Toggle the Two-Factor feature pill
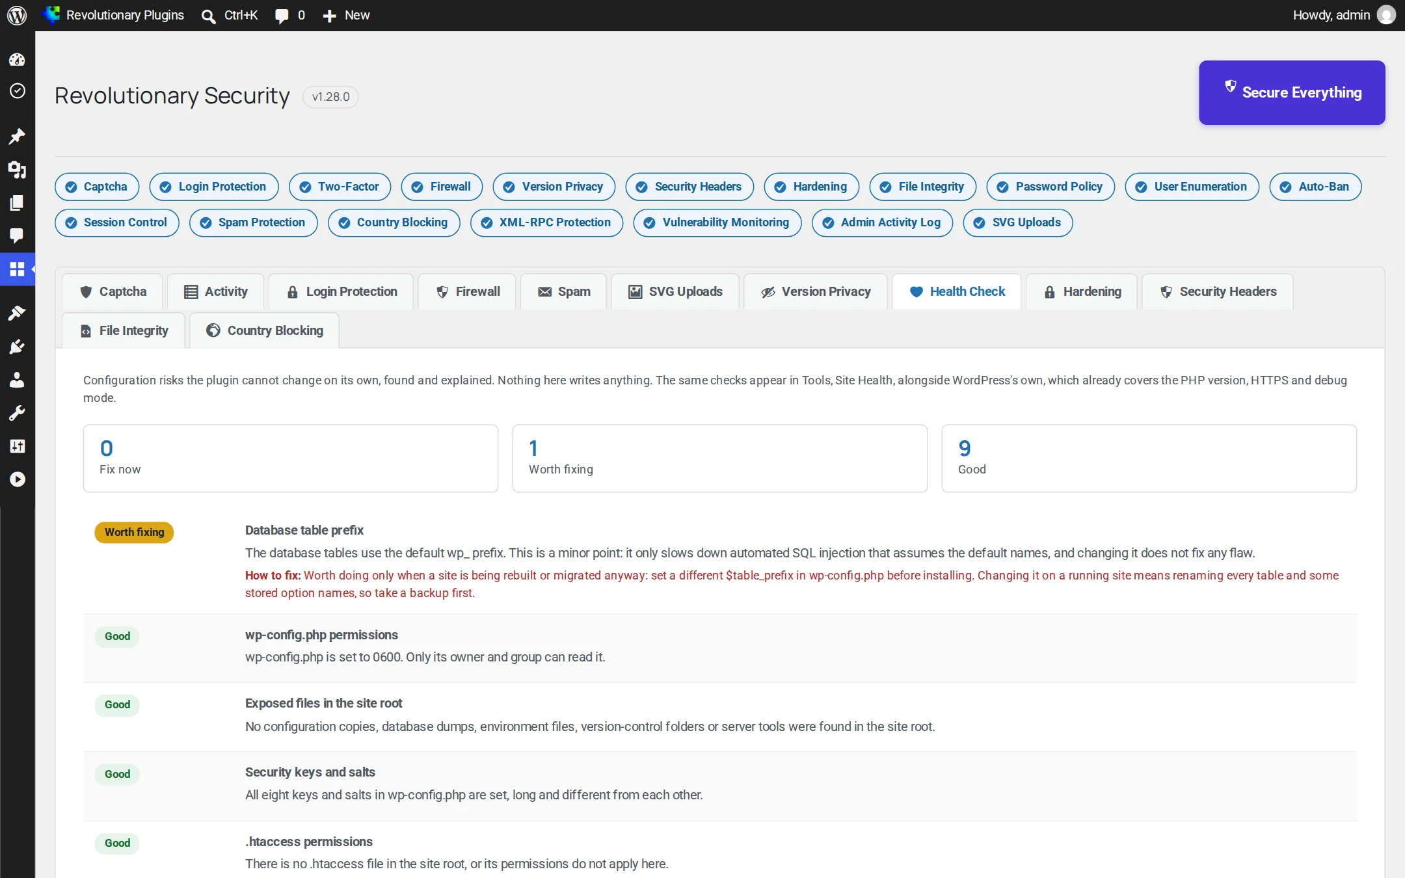The image size is (1405, 878). coord(340,187)
